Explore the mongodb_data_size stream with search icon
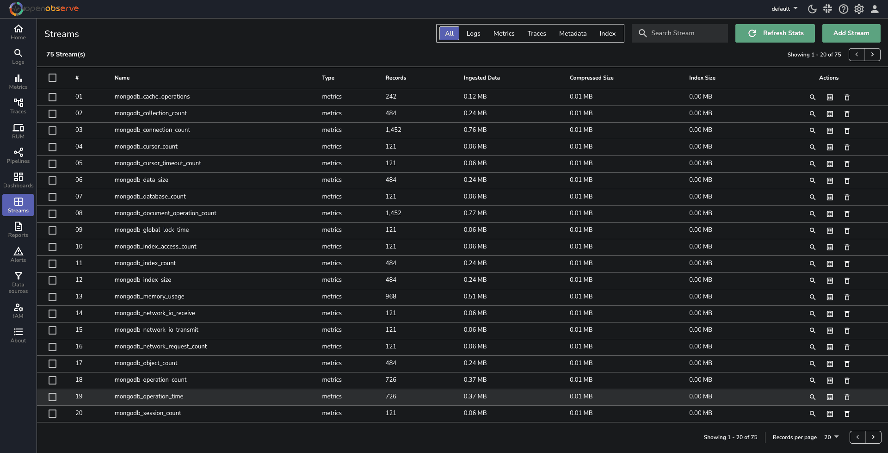The height and width of the screenshot is (453, 888). (x=812, y=180)
